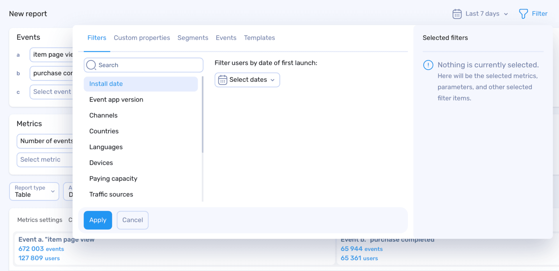Click the Apply button
The height and width of the screenshot is (271, 559).
click(98, 220)
